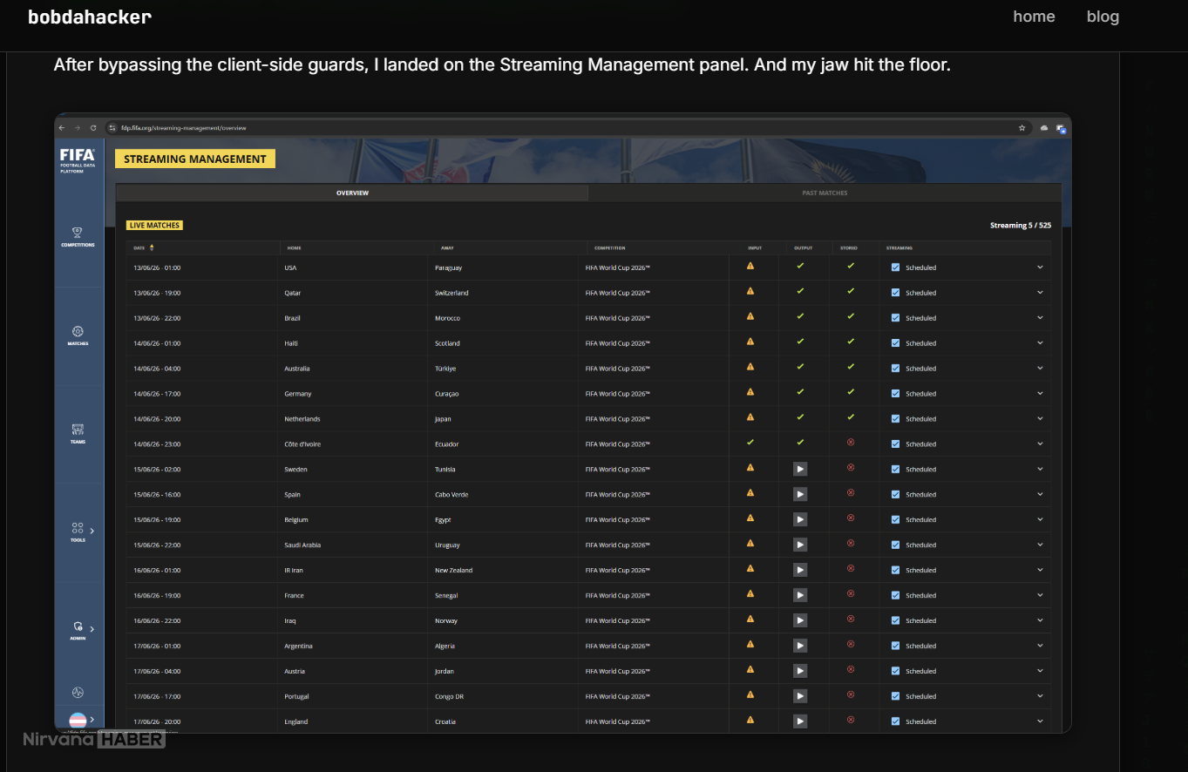Open the Teams sidebar section
The image size is (1188, 772).
78,434
